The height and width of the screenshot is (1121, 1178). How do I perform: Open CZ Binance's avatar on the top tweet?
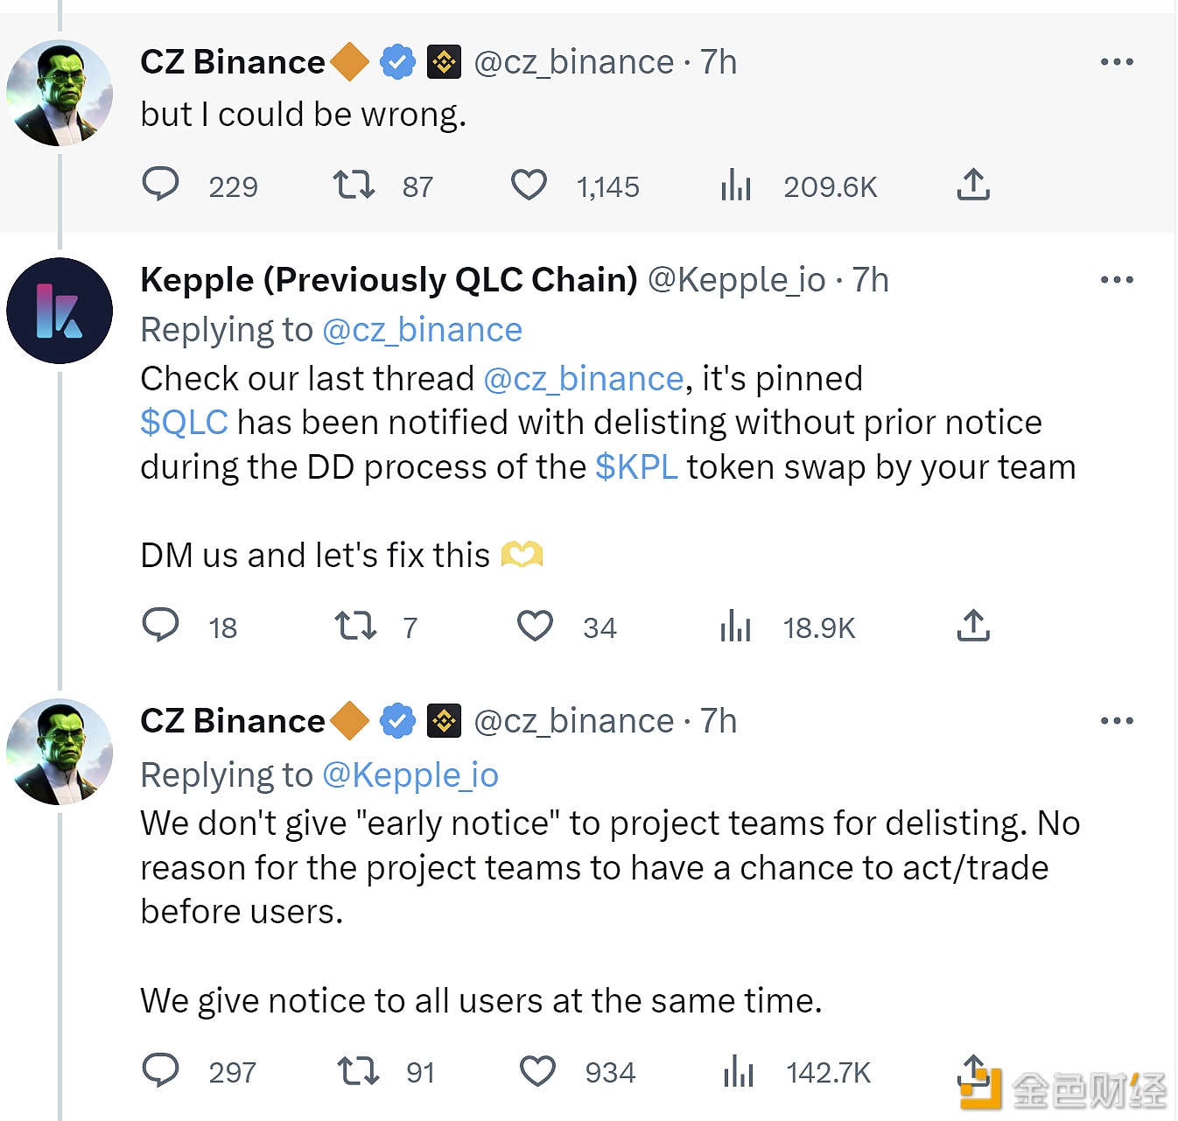click(x=60, y=93)
